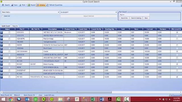
Task: Open QuickBooks from the taskbar
Action: [36, 99]
